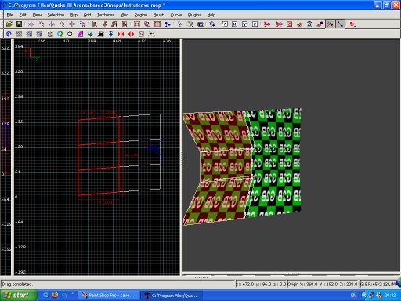Viewport: 401px width, 301px height.
Task: Open the Grid menu
Action: pos(87,15)
